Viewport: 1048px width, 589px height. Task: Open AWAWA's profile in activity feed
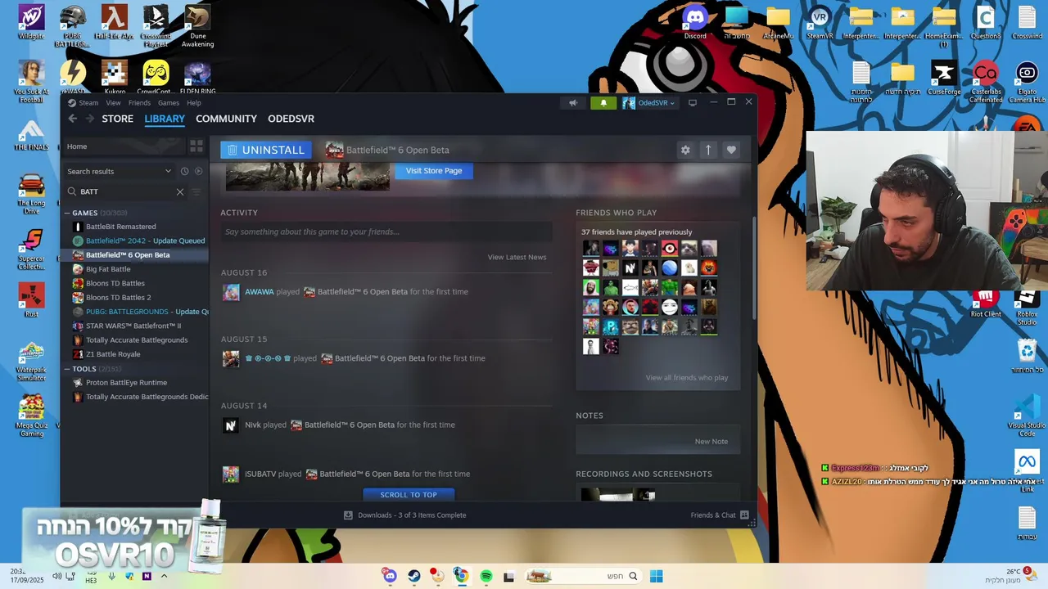(x=259, y=292)
